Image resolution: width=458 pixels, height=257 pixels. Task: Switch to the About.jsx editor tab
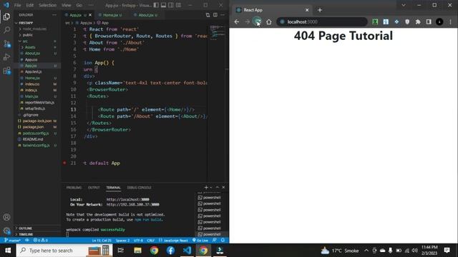(x=148, y=15)
